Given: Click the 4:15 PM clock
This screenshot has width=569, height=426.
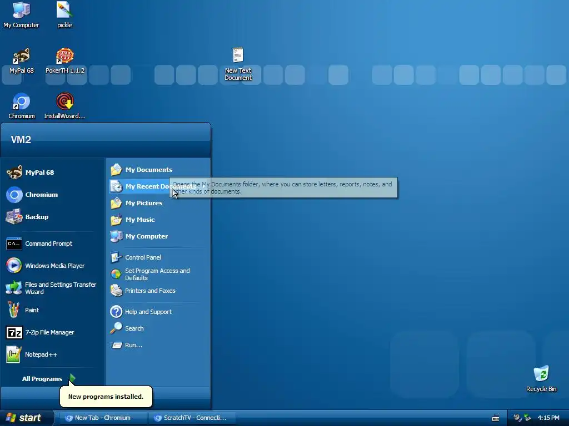Looking at the screenshot, I should 548,418.
